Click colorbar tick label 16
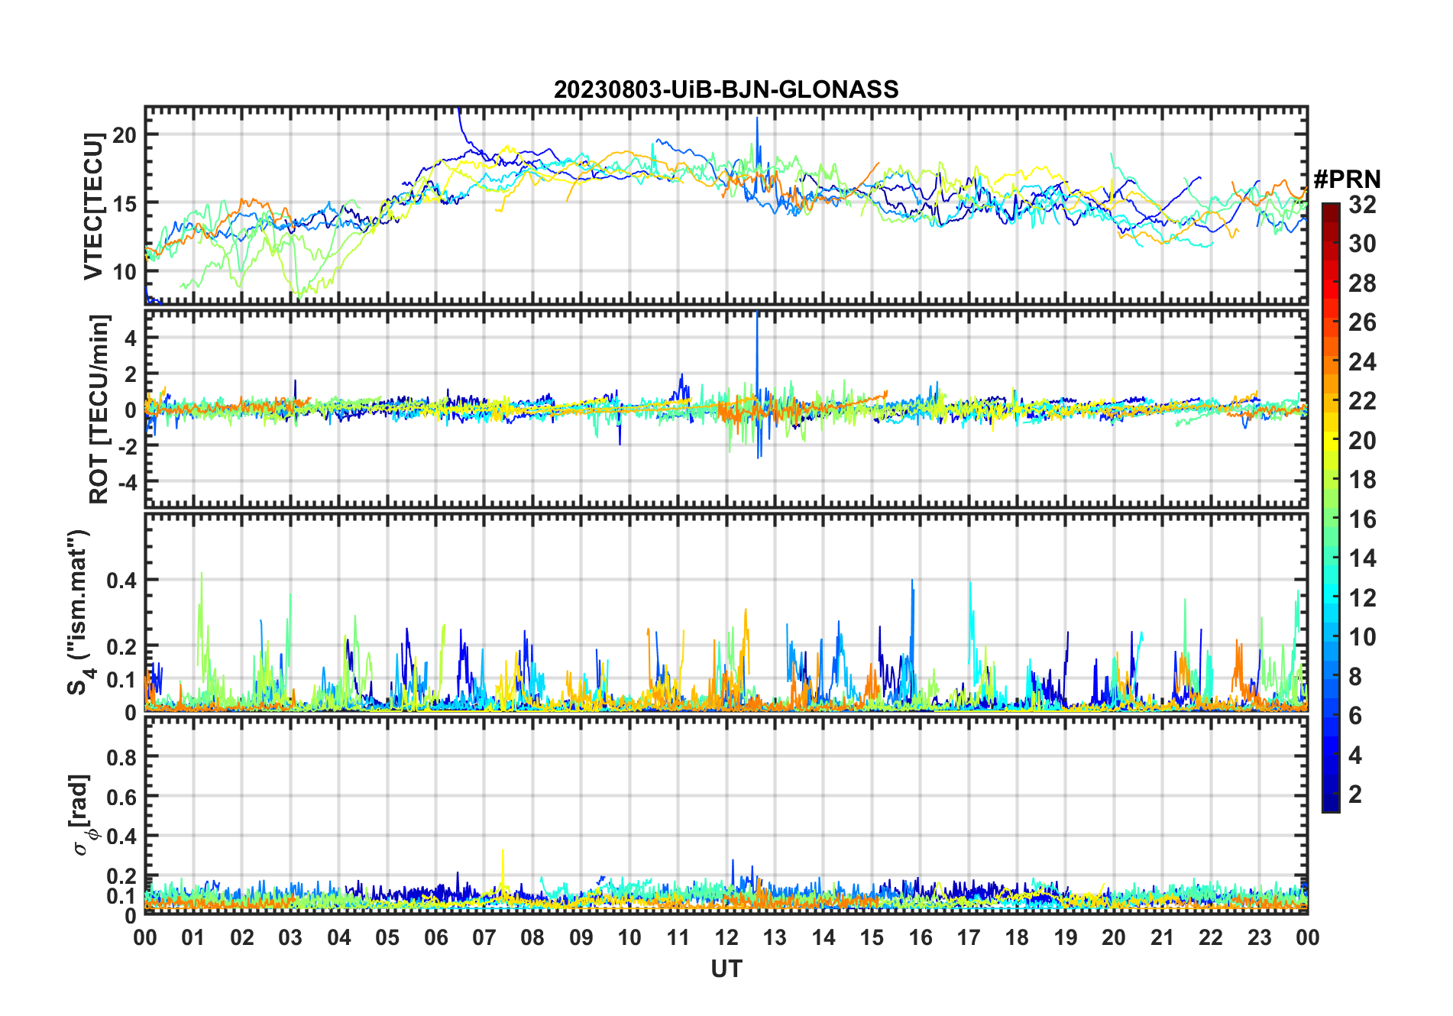 tap(1362, 519)
